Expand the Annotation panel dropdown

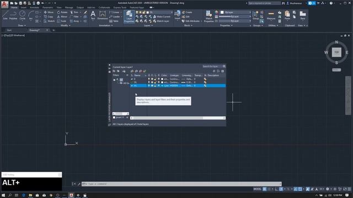[x=106, y=25]
